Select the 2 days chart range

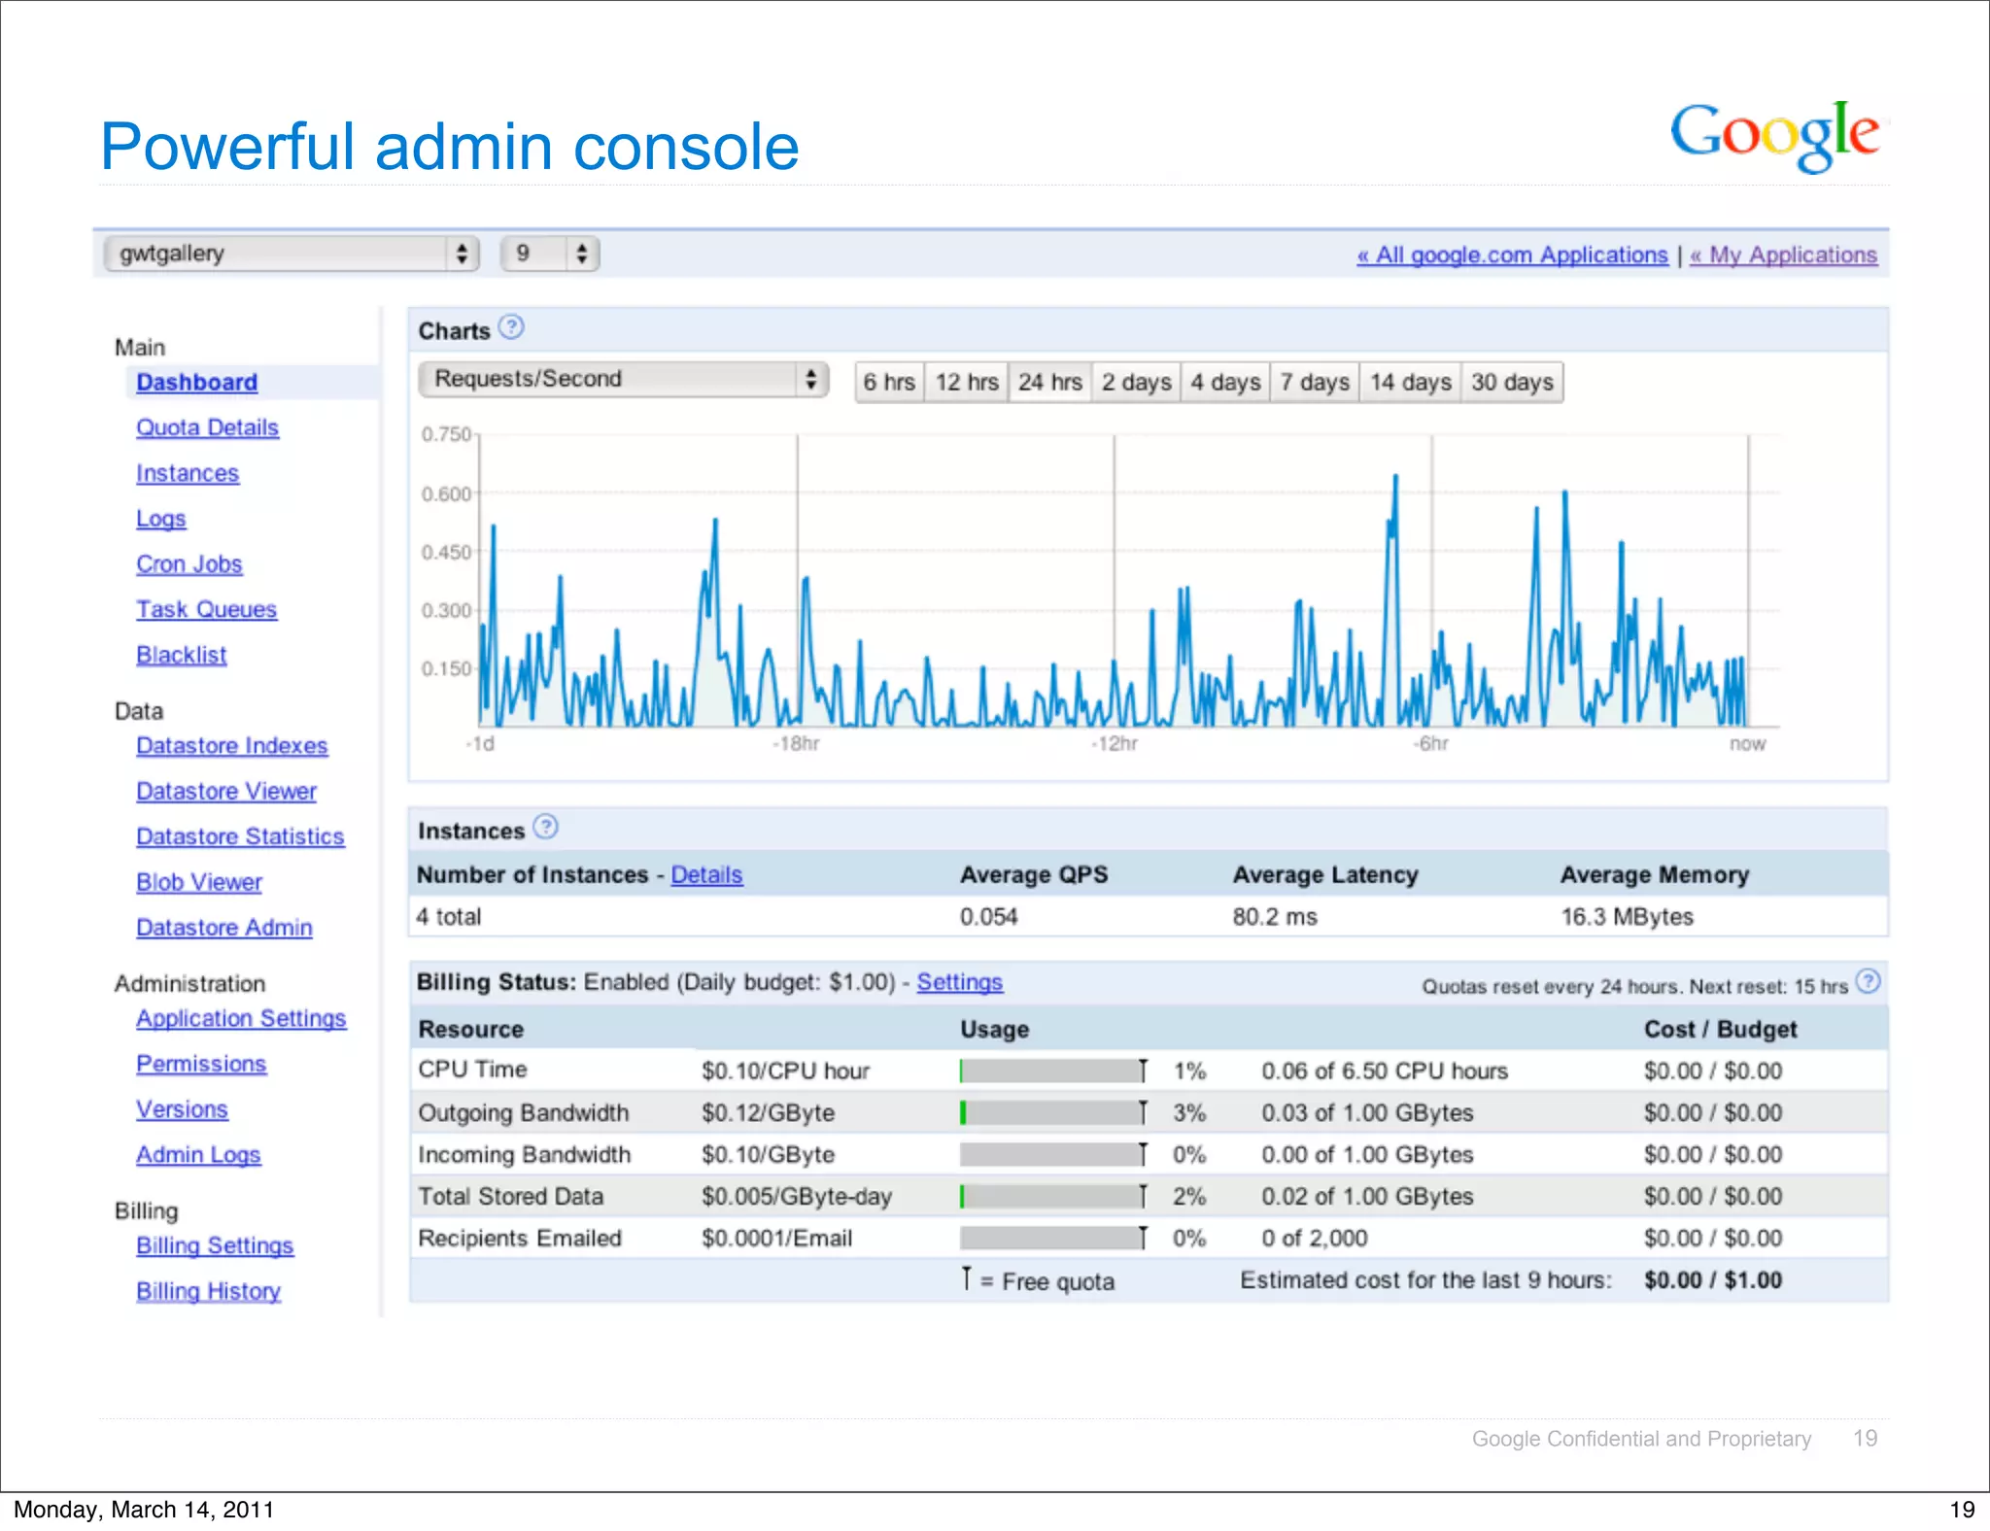pyautogui.click(x=1136, y=382)
